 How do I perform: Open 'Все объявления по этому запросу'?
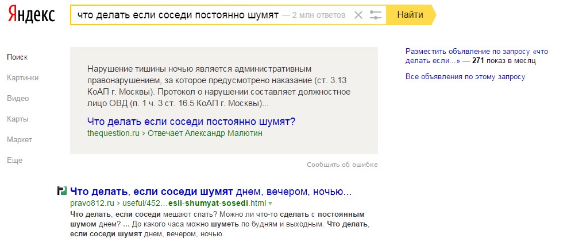[x=465, y=77]
